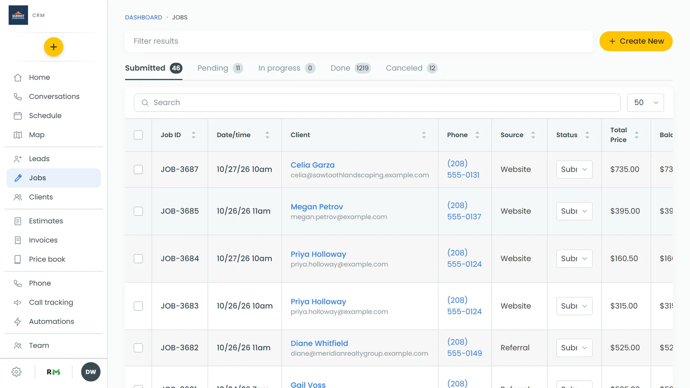Open the 50 per page dropdown
Viewport: 690px width, 388px height.
pyautogui.click(x=646, y=103)
